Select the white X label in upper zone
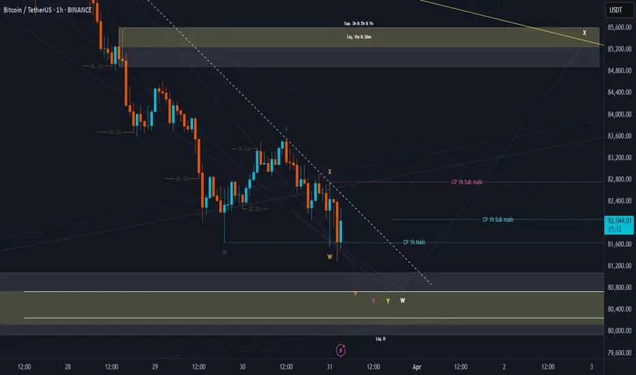Image resolution: width=636 pixels, height=375 pixels. (585, 33)
